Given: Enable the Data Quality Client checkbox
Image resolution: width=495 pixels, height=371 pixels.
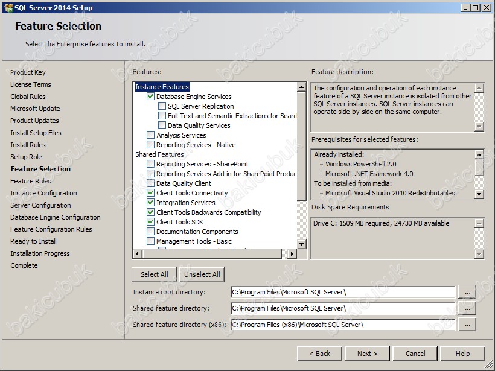Looking at the screenshot, I should (150, 183).
